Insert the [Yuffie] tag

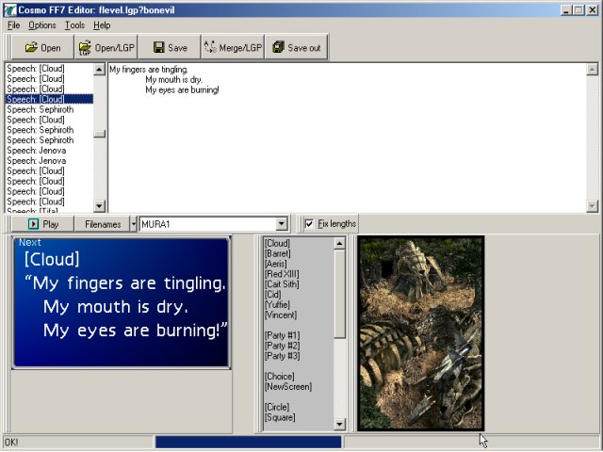point(277,305)
